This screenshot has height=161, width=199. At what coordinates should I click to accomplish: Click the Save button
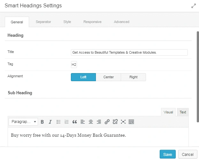click(x=167, y=154)
